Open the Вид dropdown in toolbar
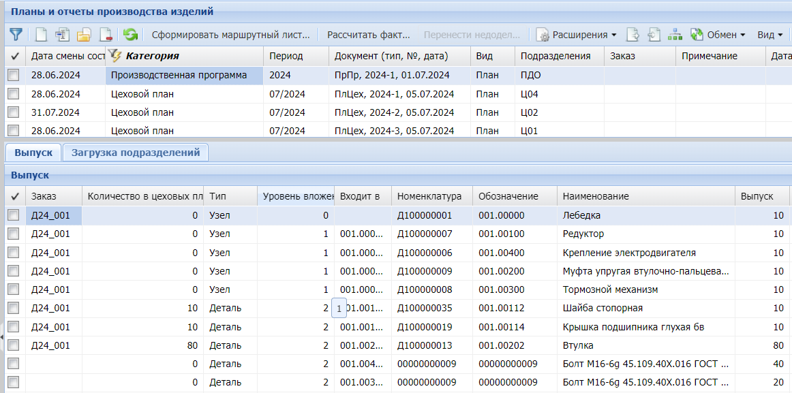This screenshot has height=393, width=792. coord(770,34)
